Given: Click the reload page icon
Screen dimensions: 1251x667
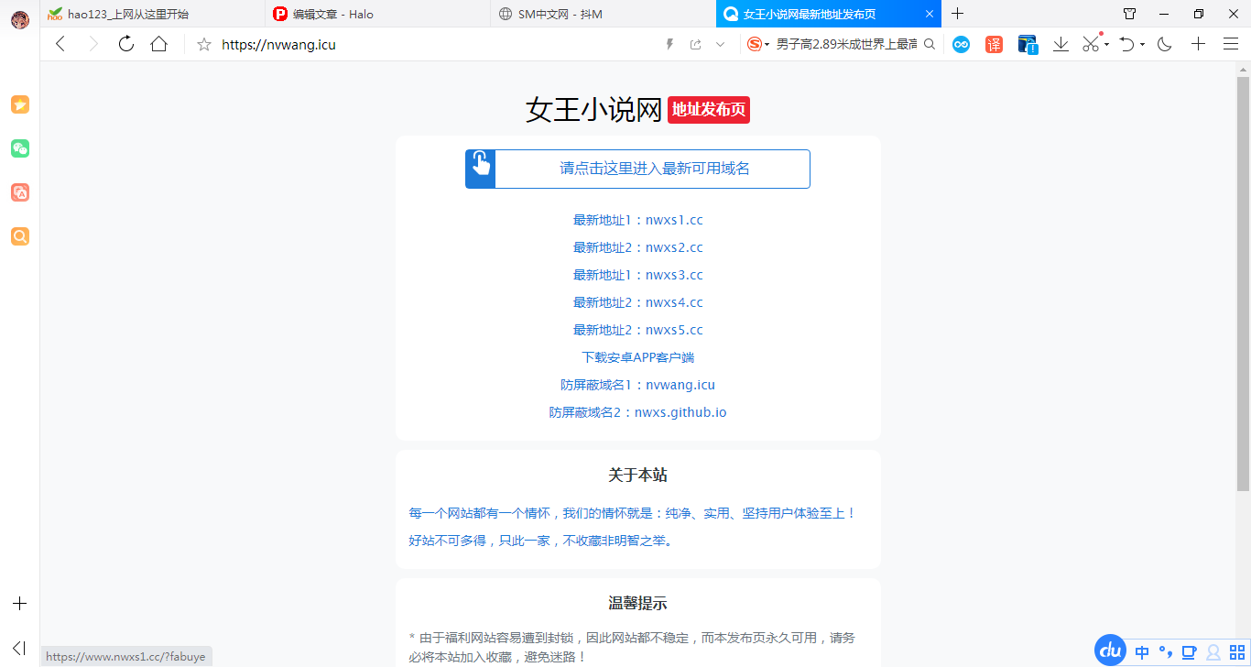Looking at the screenshot, I should click(126, 44).
